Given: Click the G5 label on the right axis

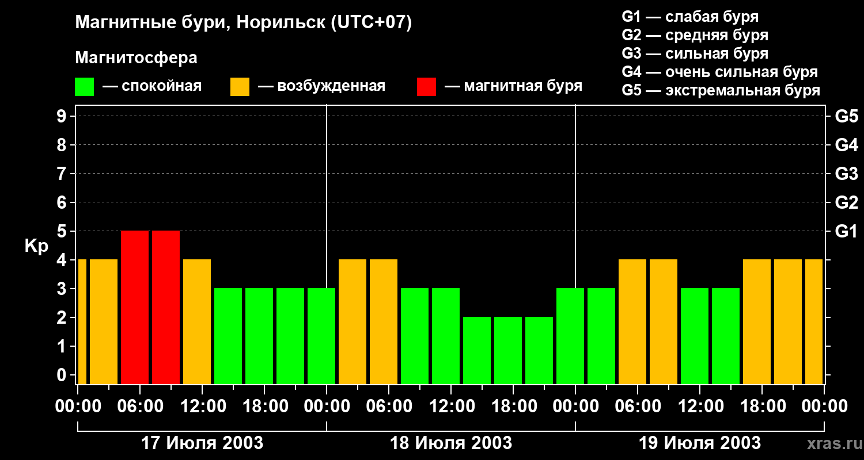Looking at the screenshot, I should (846, 116).
